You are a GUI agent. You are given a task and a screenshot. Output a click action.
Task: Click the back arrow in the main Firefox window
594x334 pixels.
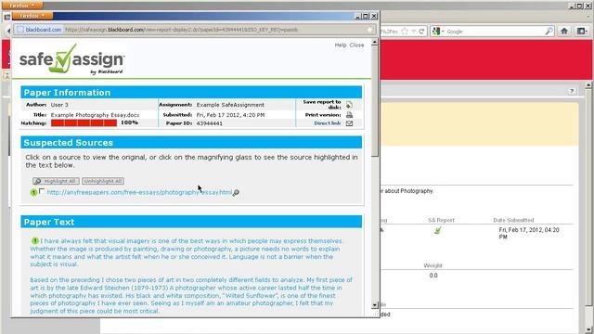(x=8, y=31)
